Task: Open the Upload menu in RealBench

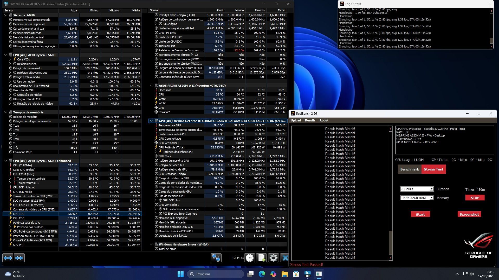Action: pyautogui.click(x=296, y=120)
